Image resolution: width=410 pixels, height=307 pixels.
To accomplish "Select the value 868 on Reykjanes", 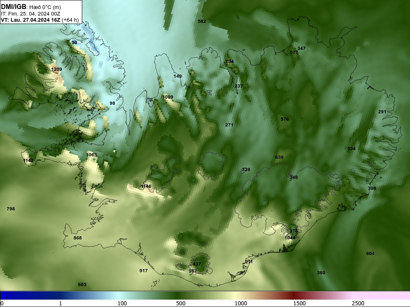I will (77, 238).
